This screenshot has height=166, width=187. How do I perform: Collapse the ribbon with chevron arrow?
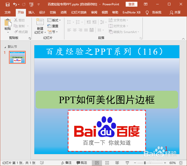pyautogui.click(x=183, y=39)
